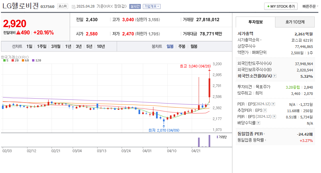321x173 pixels.
Task: Select the 주봉 candle chart
Action: 182,46
